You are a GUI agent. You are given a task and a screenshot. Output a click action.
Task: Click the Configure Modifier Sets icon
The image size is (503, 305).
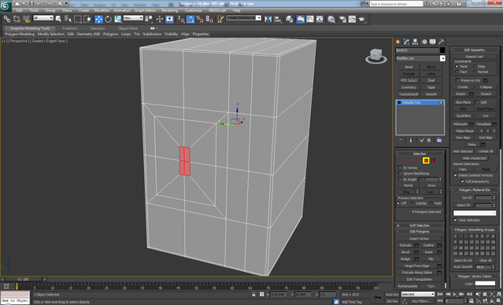click(439, 141)
